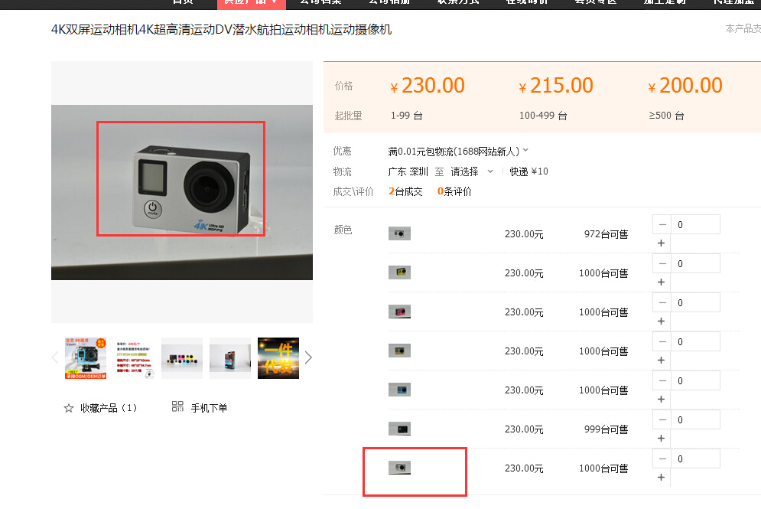Choose the yellow camera color swatch
This screenshot has width=761, height=509.
click(x=399, y=272)
